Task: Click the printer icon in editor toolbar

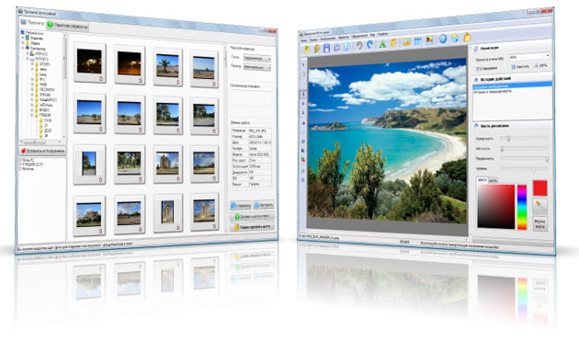Action: click(336, 47)
